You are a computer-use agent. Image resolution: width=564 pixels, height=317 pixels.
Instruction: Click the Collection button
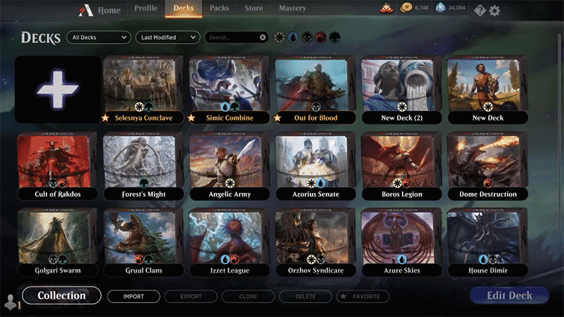[x=62, y=295]
